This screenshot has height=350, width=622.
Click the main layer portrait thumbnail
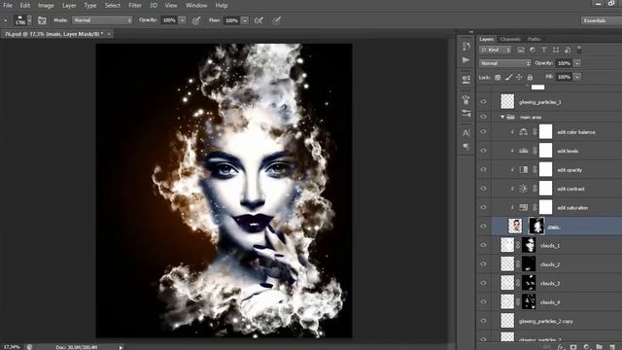click(x=515, y=227)
